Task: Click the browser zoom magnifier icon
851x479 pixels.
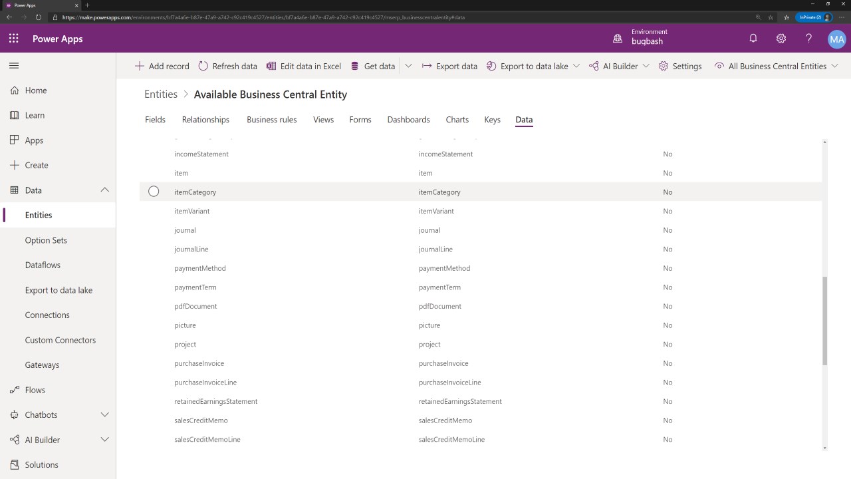Action: [x=759, y=17]
